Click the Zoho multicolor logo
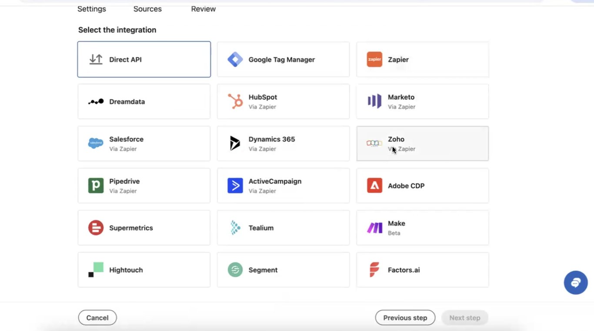The width and height of the screenshot is (594, 331). pos(374,143)
